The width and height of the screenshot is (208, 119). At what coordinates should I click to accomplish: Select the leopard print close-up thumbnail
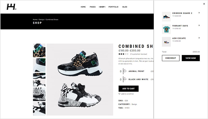pos(39,50)
